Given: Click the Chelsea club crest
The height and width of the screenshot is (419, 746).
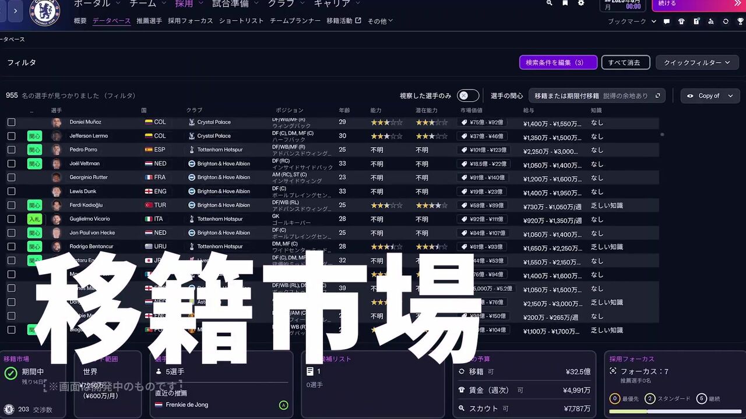Looking at the screenshot, I should point(45,12).
